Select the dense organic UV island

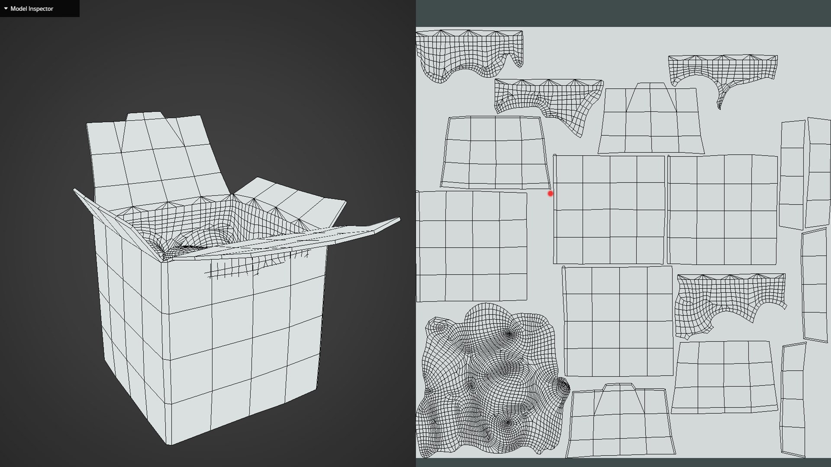[x=493, y=381]
